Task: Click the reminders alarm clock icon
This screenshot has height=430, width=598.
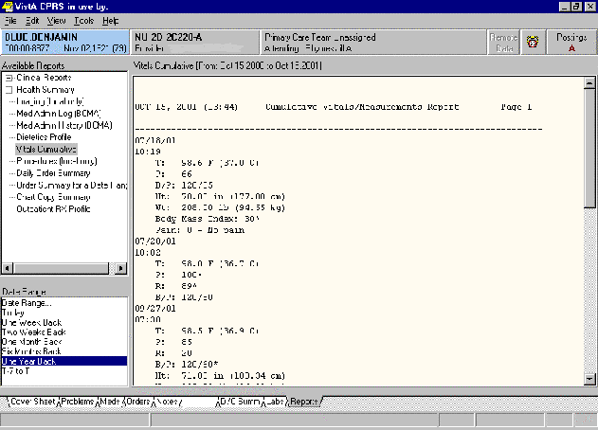Action: pyautogui.click(x=533, y=42)
